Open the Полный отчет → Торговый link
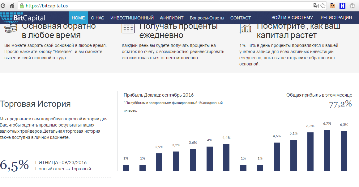 pos(63,169)
